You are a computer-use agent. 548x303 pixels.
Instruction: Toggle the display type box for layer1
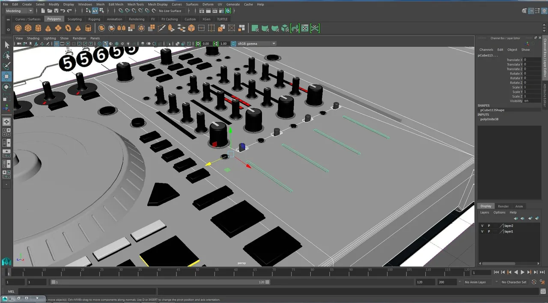(x=496, y=232)
